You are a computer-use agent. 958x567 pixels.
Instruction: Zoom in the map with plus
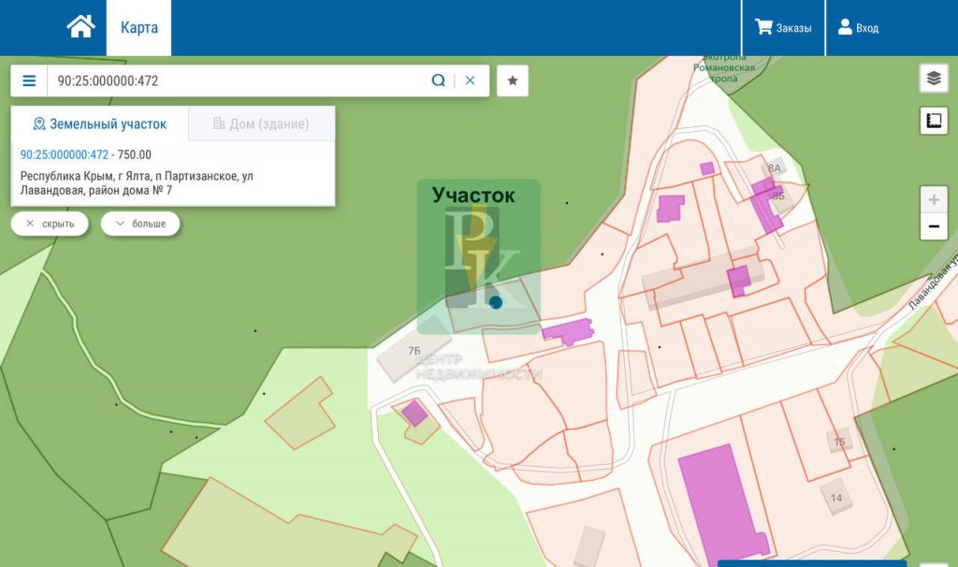pos(934,200)
